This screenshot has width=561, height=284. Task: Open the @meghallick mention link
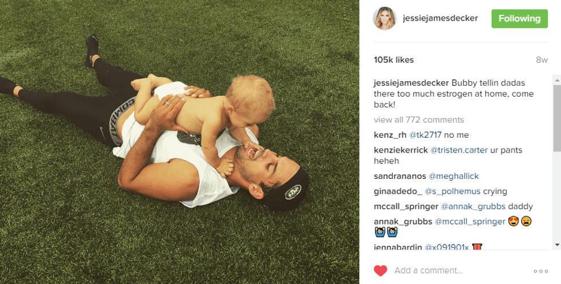pos(453,176)
